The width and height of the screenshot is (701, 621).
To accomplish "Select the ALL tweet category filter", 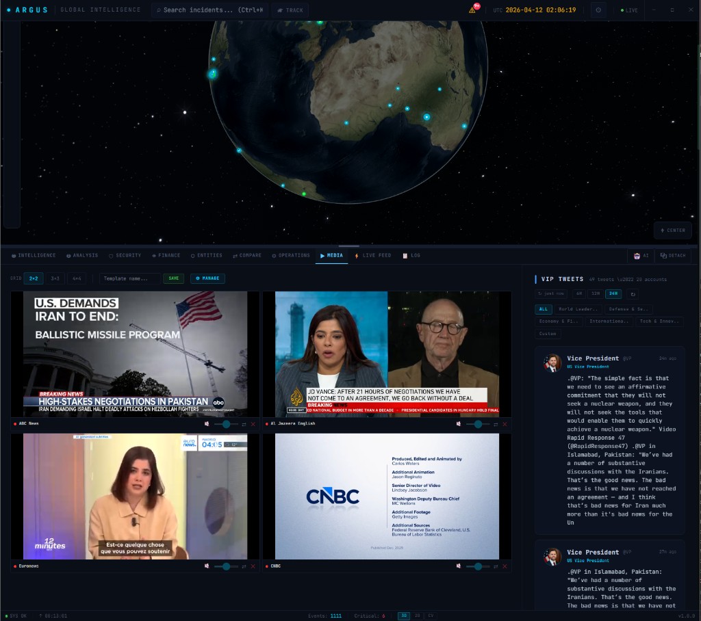I will (x=544, y=309).
